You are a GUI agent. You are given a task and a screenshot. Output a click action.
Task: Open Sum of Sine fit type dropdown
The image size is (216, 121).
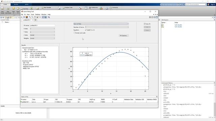coord(101,24)
